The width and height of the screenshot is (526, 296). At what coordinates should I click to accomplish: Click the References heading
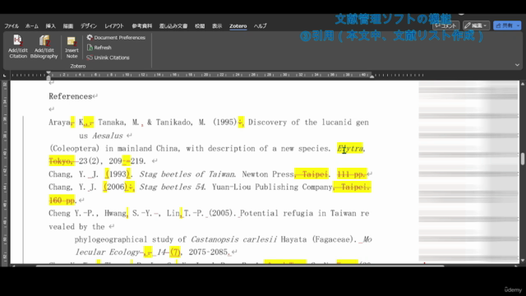coord(71,96)
